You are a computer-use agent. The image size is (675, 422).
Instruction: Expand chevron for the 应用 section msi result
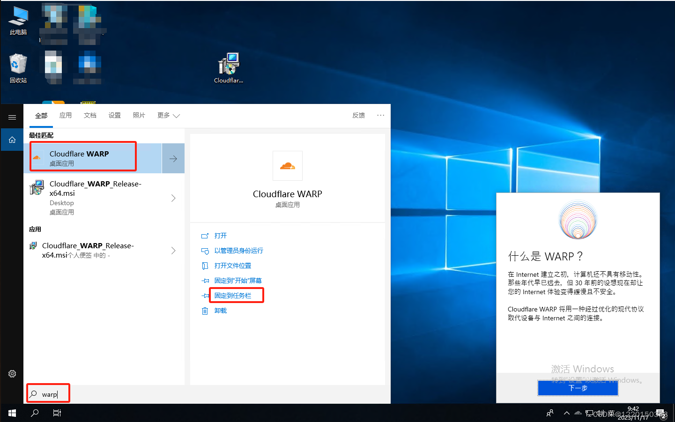(x=173, y=251)
